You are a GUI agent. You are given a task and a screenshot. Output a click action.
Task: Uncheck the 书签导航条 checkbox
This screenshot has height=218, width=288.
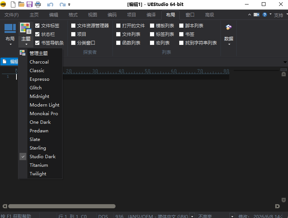point(37,43)
